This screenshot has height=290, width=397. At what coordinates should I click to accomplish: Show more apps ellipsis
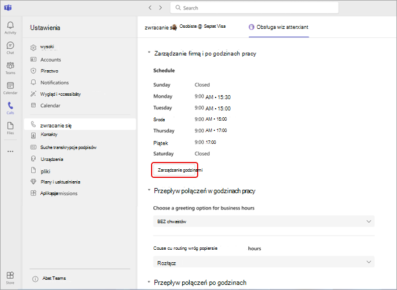[x=10, y=151]
